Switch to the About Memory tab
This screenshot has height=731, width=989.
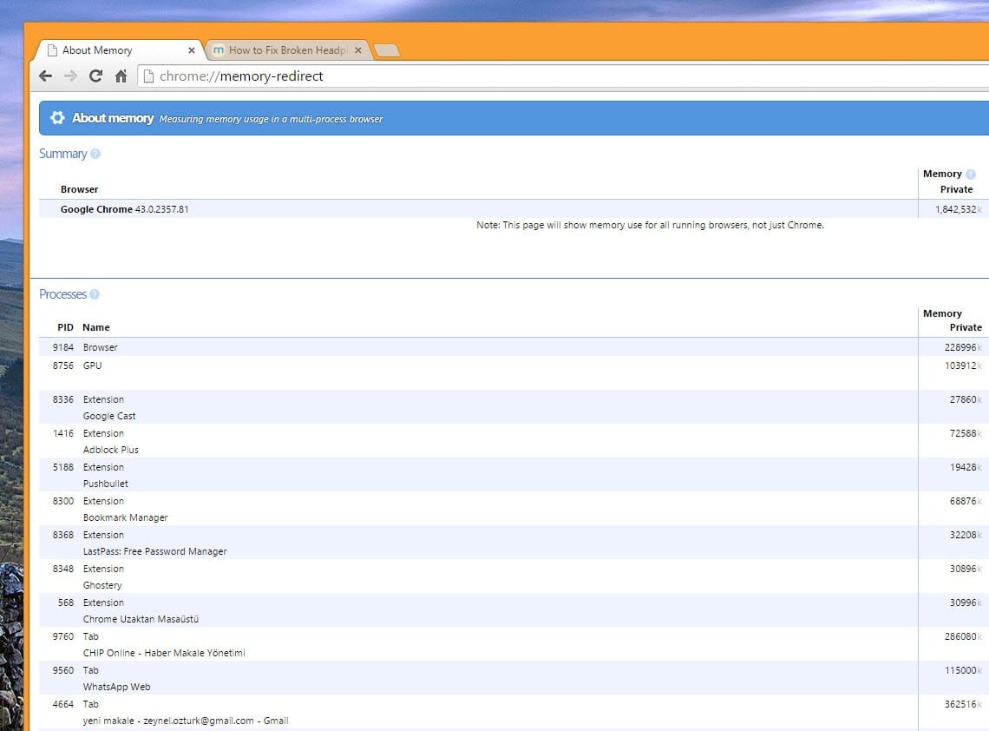pos(120,49)
